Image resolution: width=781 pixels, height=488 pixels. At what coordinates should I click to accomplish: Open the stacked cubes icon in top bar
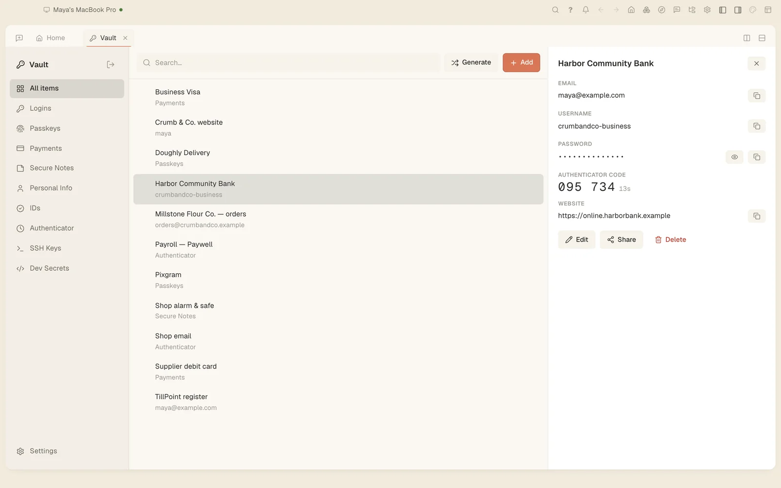tap(646, 10)
